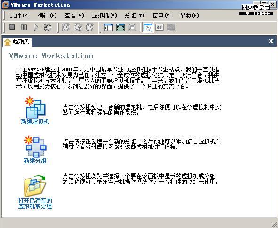Click the 新建虚拟机 link

click(35, 122)
